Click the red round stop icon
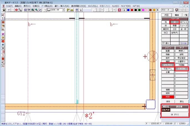The height and width of the screenshot is (126, 190). (x=16, y=10)
